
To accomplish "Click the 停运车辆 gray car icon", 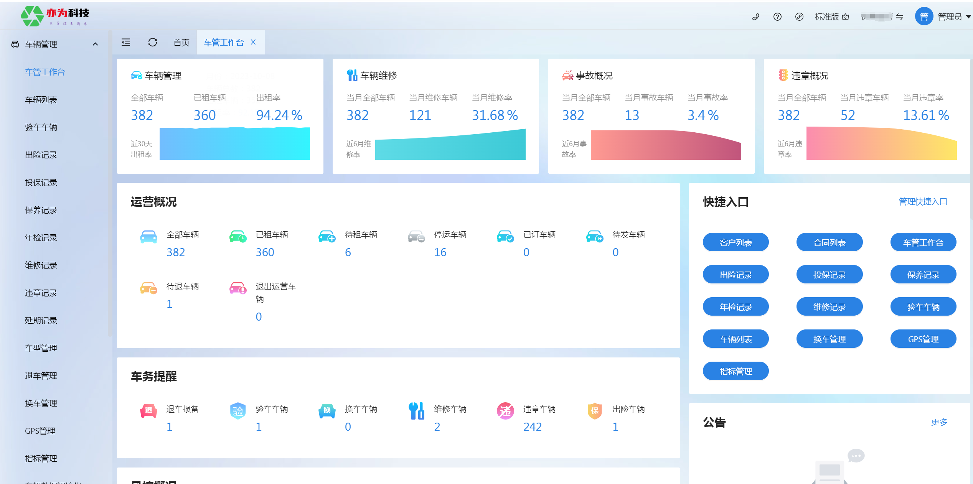I will [x=416, y=237].
